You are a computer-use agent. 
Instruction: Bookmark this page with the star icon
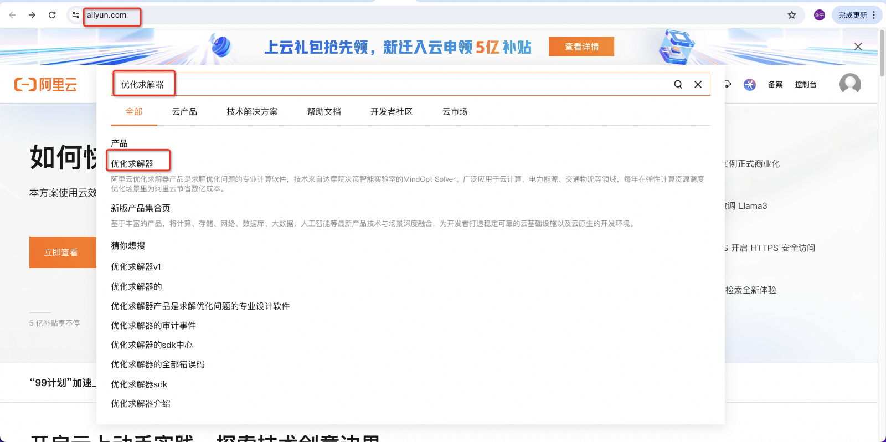792,15
